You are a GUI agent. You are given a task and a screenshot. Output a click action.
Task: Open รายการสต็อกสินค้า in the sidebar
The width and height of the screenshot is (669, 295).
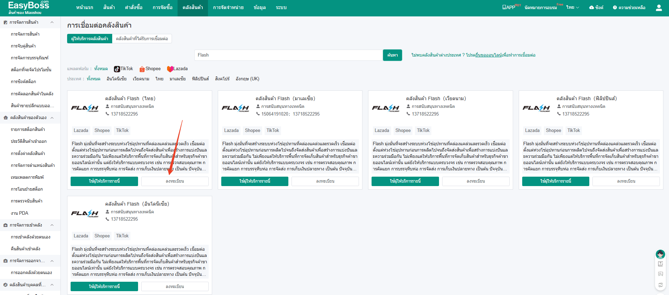(x=28, y=130)
